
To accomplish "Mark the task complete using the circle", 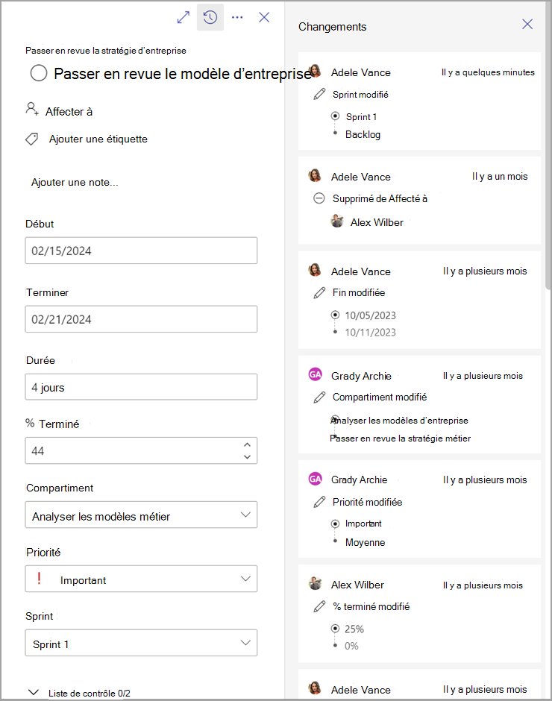I will pyautogui.click(x=39, y=73).
